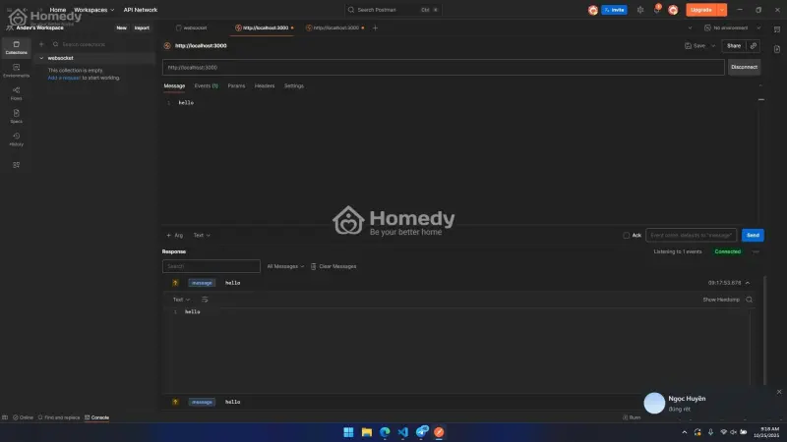The height and width of the screenshot is (442, 787).
Task: Switch to the request Settings tab
Action: (x=293, y=86)
